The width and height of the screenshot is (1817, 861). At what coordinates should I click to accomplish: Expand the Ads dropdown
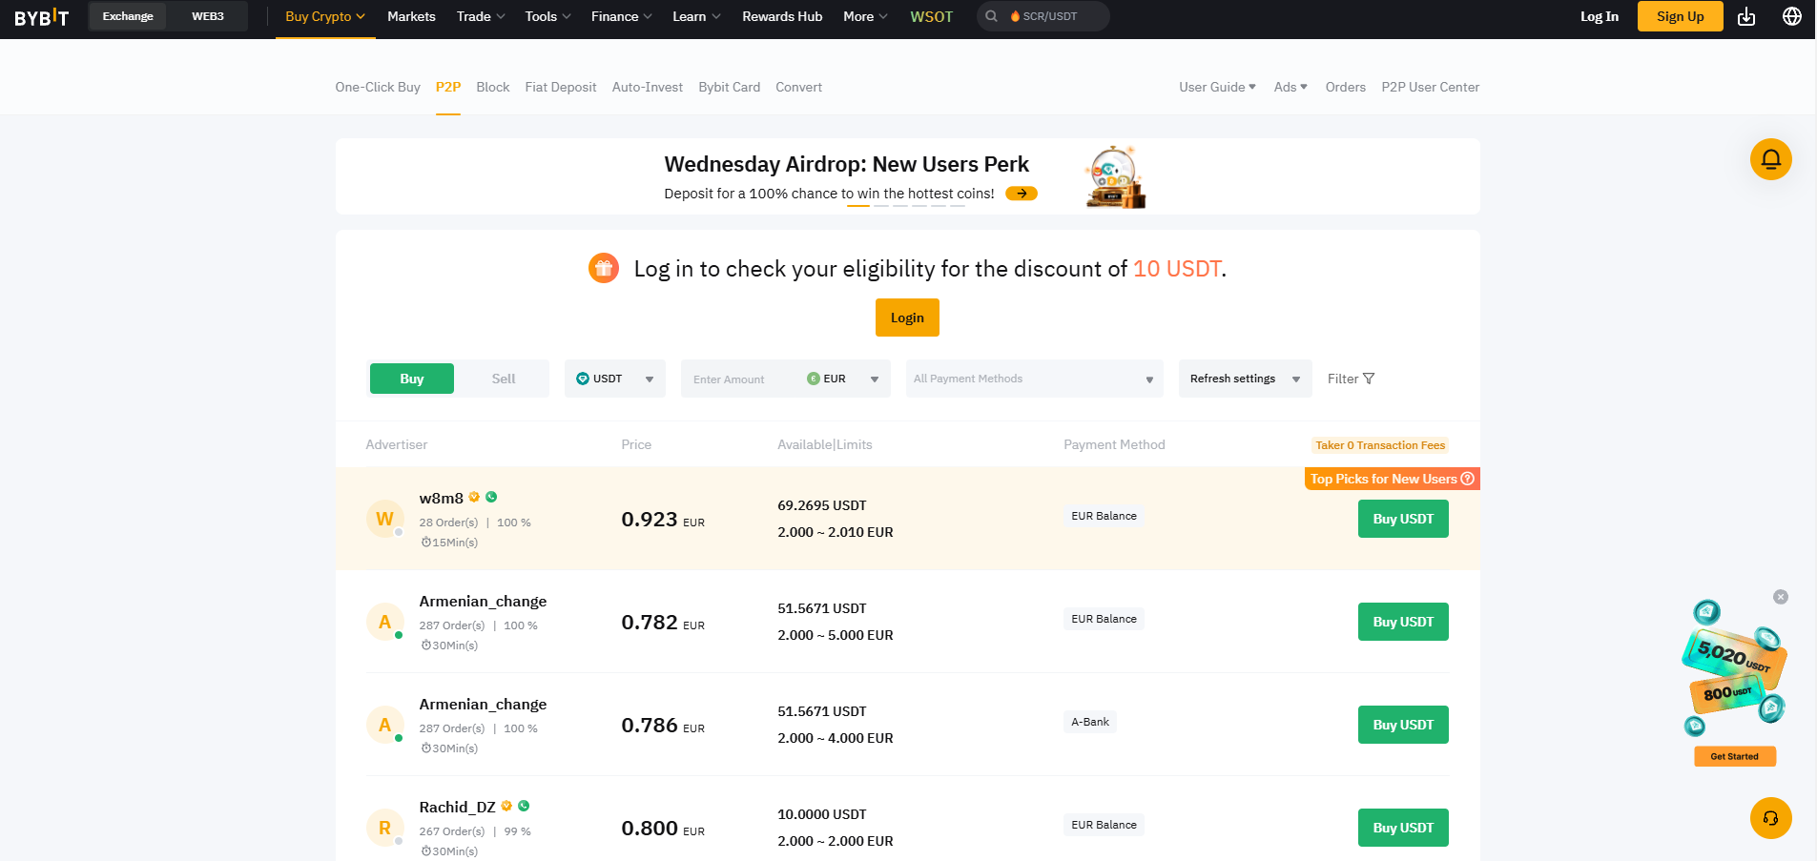pos(1290,87)
